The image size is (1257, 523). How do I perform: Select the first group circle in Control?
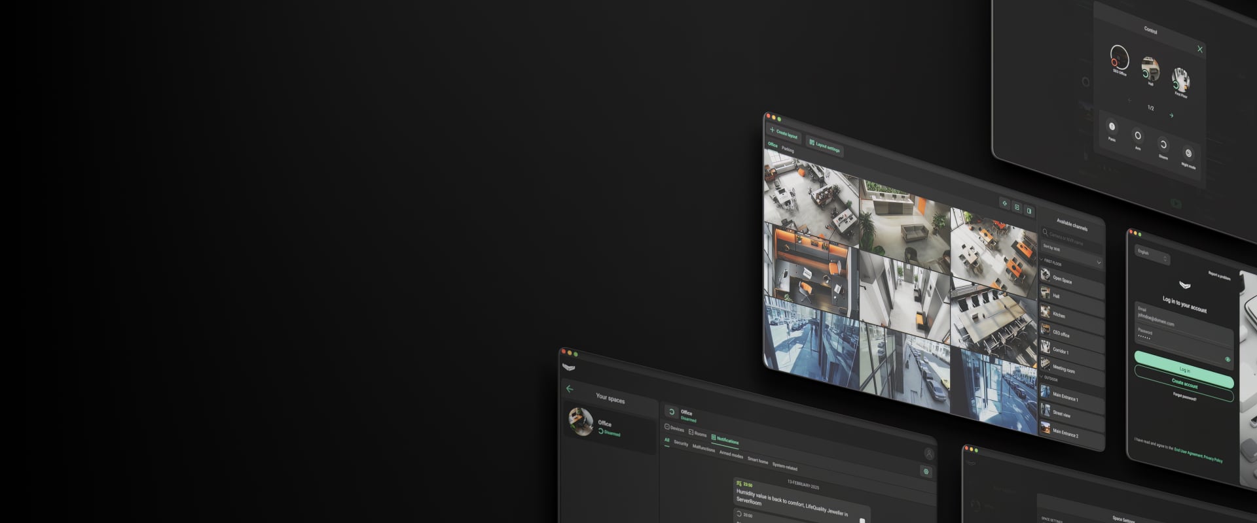point(1119,59)
